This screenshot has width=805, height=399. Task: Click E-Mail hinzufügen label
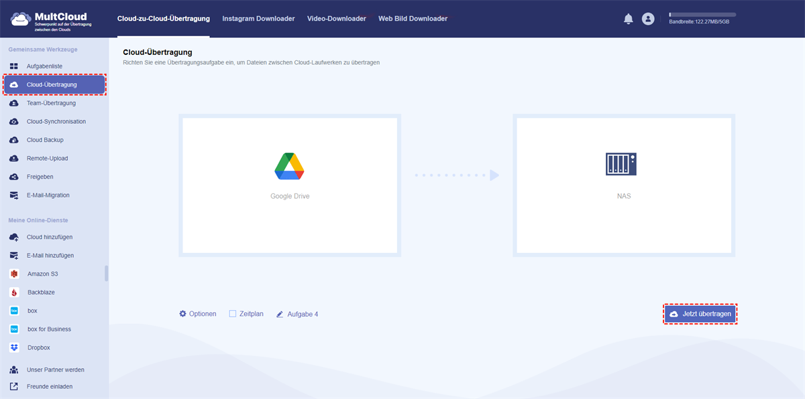tap(50, 256)
